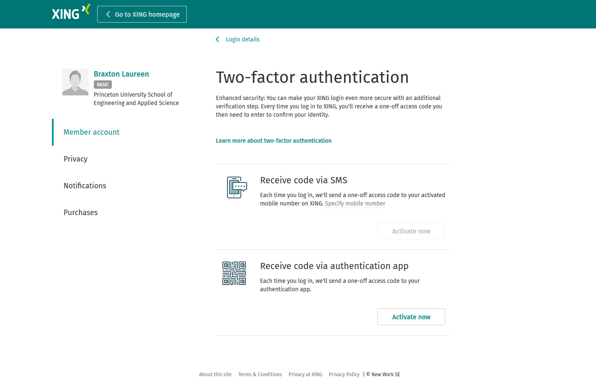Select Member account in the sidebar
The width and height of the screenshot is (596, 385).
pos(91,132)
